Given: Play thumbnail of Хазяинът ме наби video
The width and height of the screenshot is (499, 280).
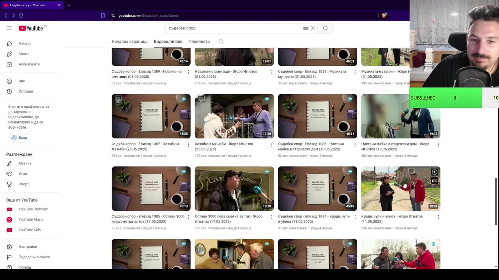Looking at the screenshot, I should click(234, 116).
